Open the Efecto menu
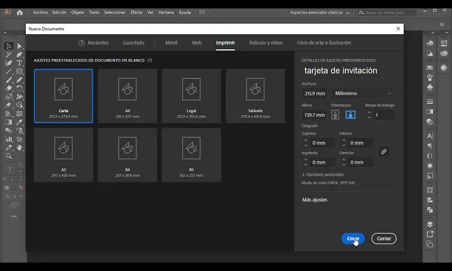This screenshot has width=452, height=271. [136, 12]
